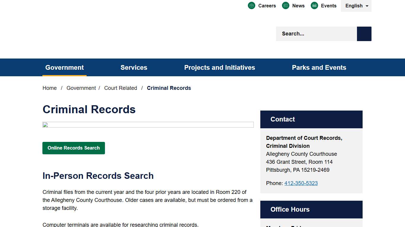
Task: Click the dark blue search submit button
Action: click(x=364, y=34)
